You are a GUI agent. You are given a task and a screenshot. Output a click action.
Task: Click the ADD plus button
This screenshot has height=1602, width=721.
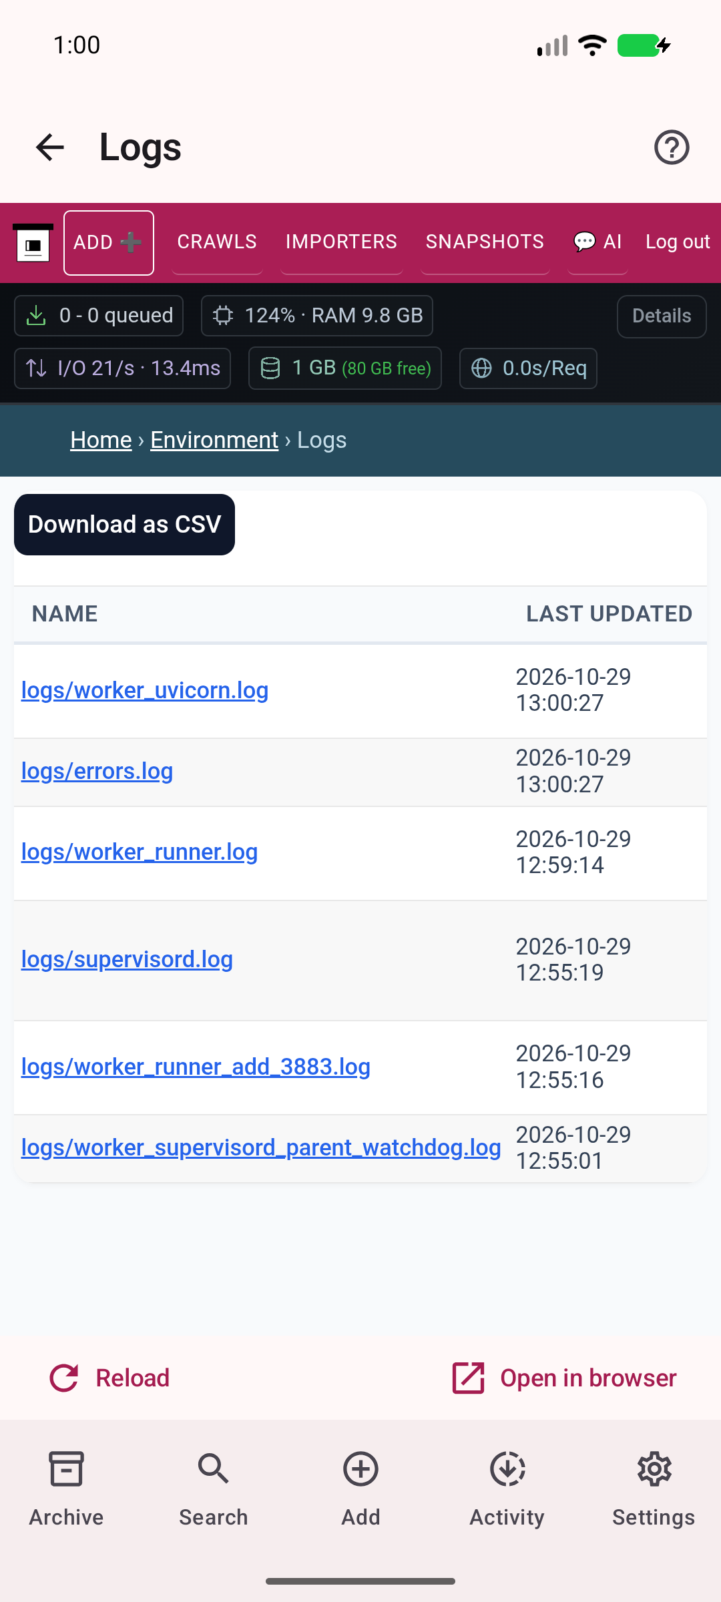point(109,243)
